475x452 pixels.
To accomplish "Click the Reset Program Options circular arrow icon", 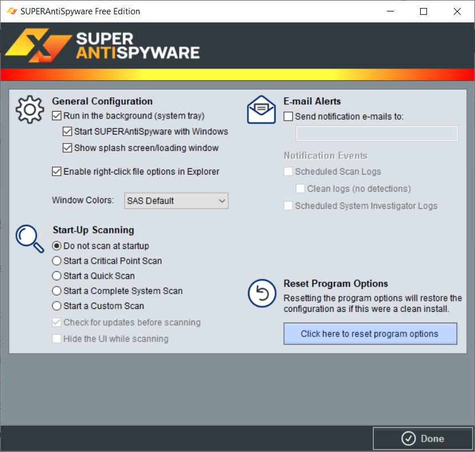I will click(262, 293).
